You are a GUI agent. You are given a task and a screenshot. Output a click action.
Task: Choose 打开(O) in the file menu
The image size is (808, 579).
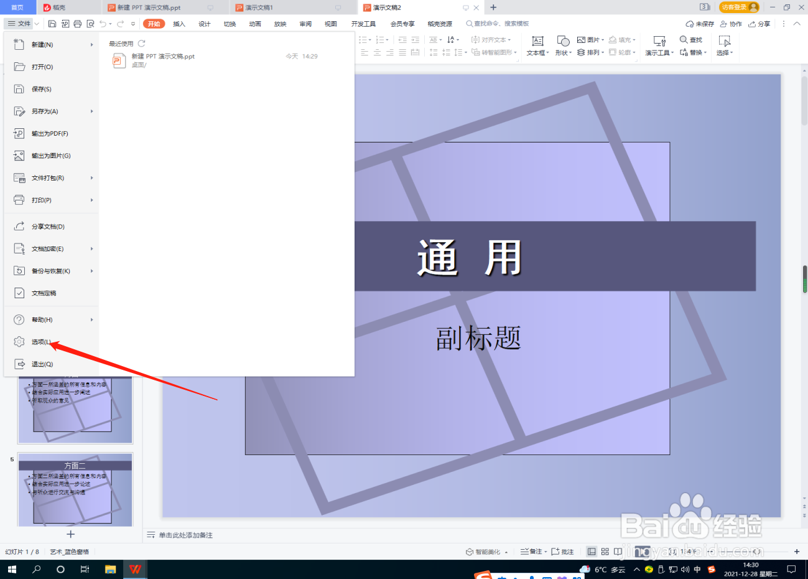click(52, 67)
